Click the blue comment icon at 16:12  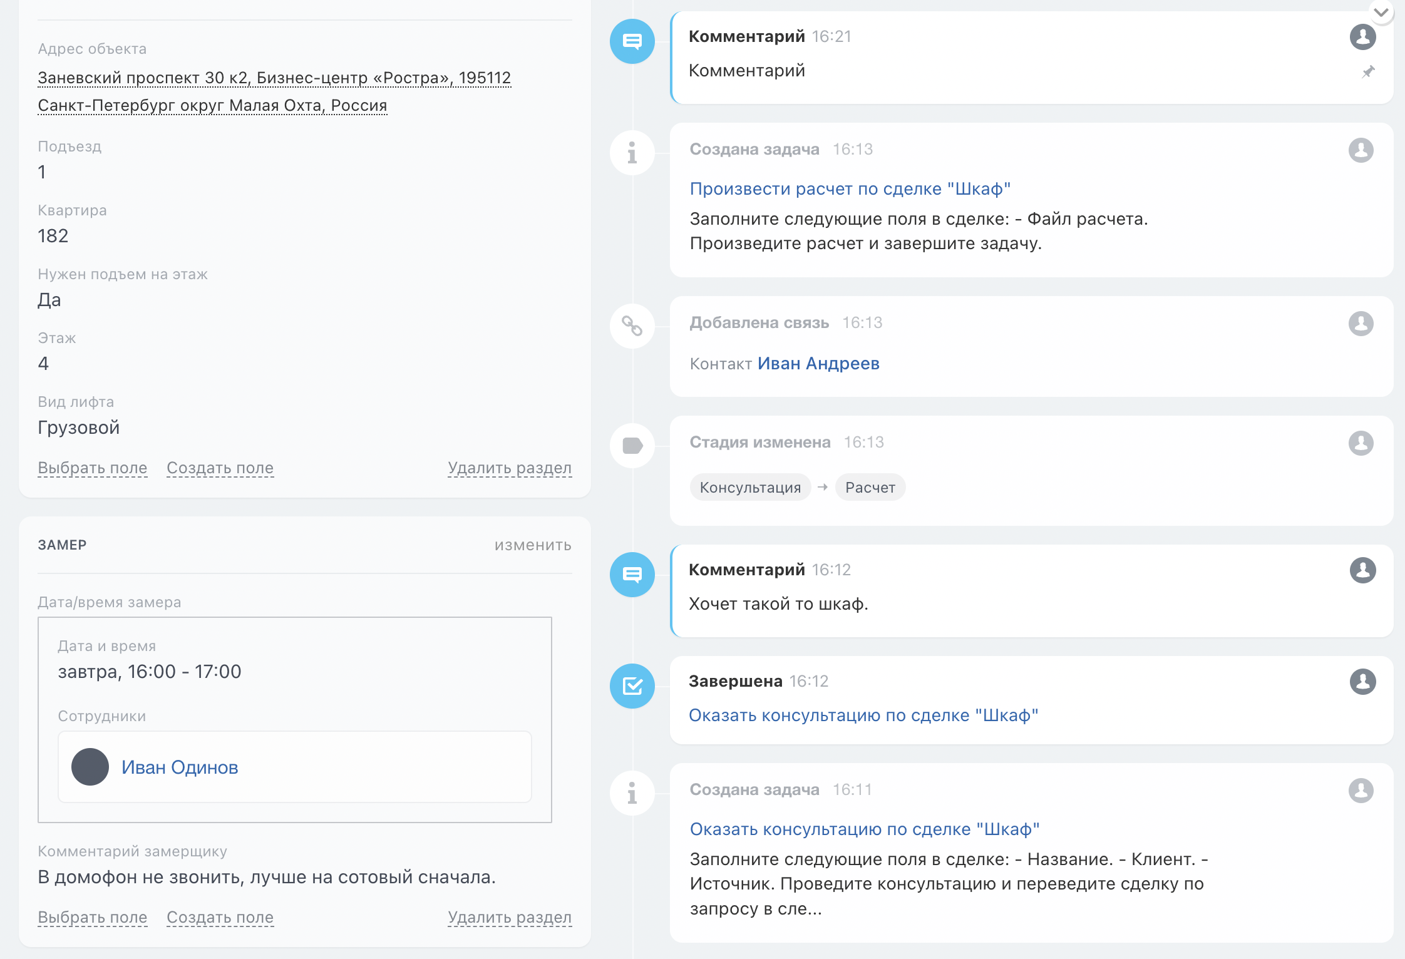tap(632, 575)
